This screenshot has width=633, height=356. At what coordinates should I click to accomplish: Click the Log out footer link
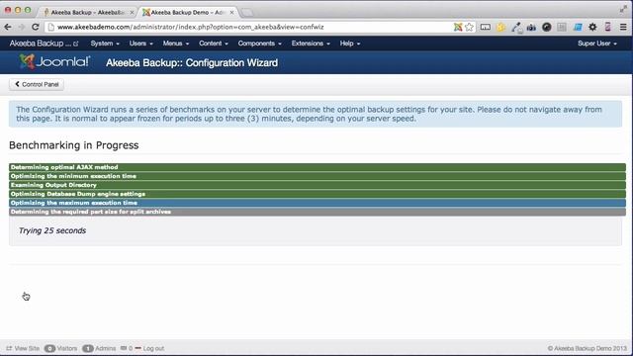153,348
